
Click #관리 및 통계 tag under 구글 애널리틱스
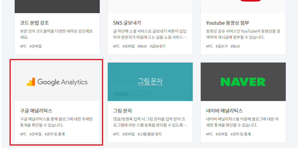(x=55, y=134)
